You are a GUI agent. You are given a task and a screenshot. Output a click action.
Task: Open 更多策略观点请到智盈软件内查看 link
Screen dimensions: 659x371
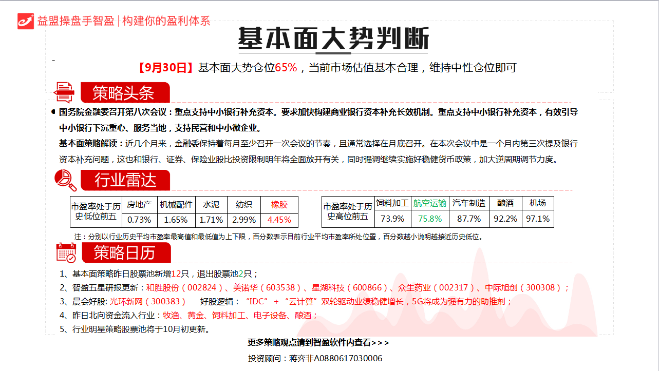click(318, 342)
